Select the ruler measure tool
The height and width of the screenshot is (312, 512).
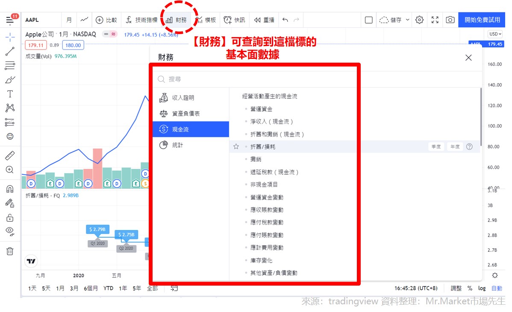[x=10, y=155]
